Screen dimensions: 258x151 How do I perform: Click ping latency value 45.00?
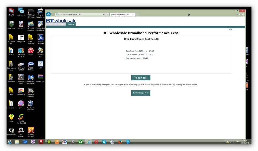145,58
